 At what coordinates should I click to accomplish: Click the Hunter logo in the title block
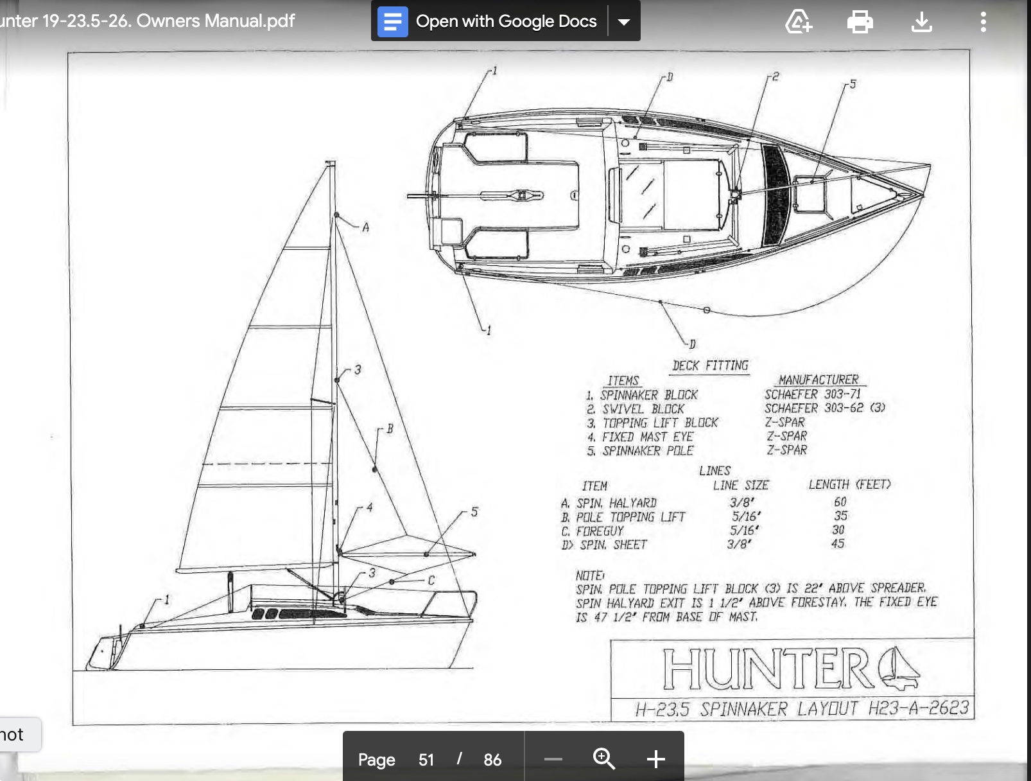[791, 669]
